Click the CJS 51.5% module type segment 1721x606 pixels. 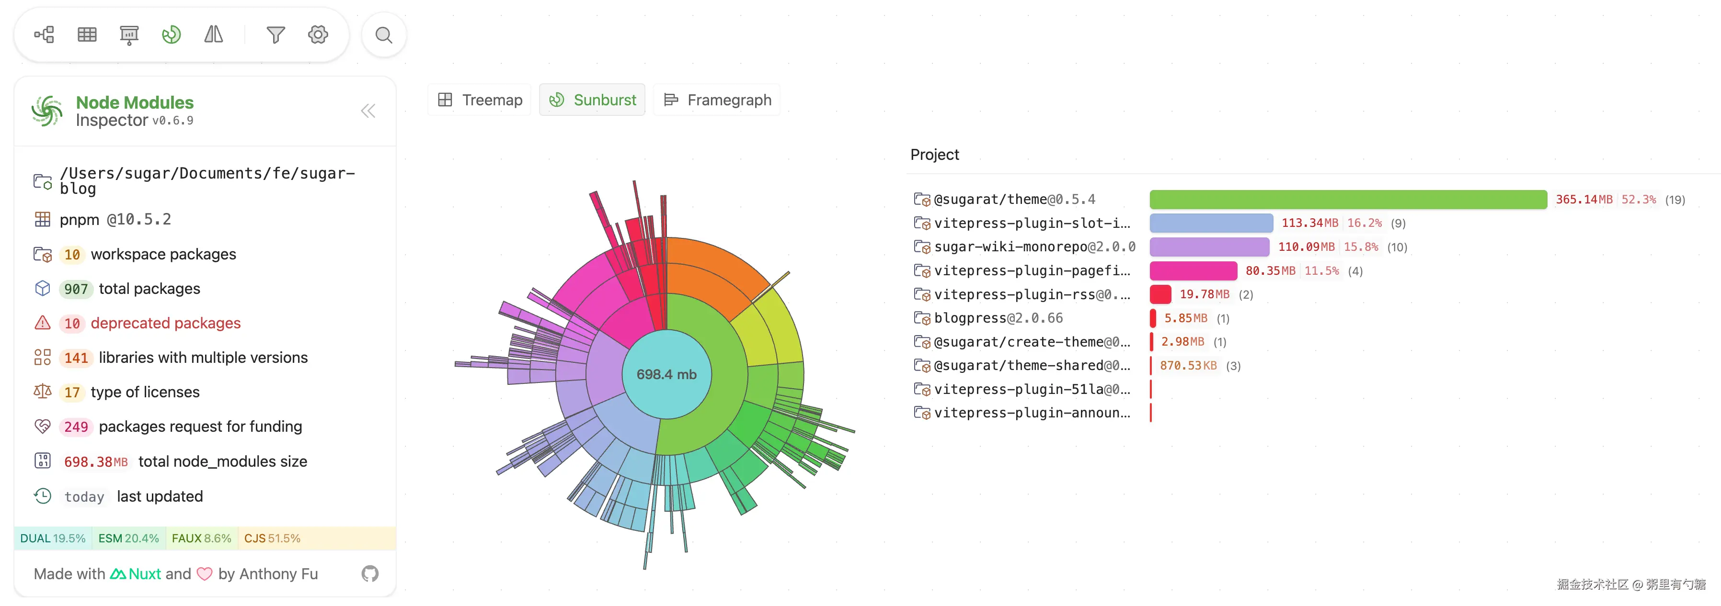point(272,539)
